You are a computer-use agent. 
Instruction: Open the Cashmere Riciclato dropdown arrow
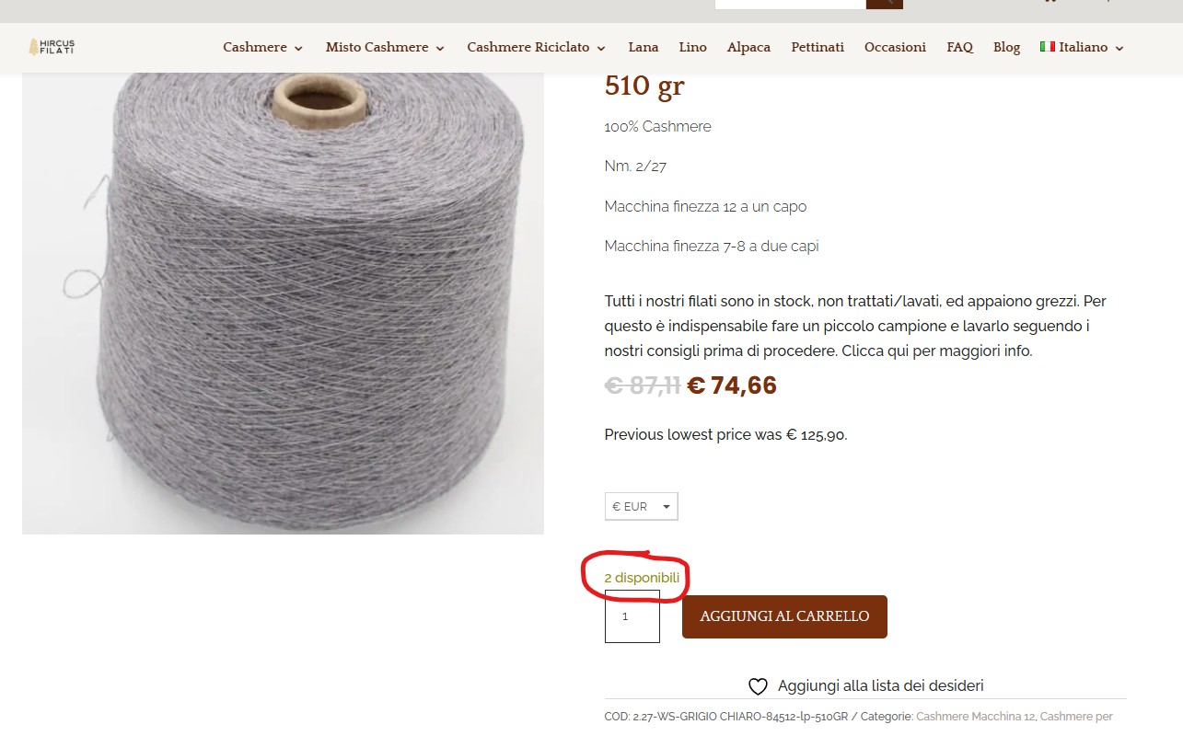[x=601, y=48]
